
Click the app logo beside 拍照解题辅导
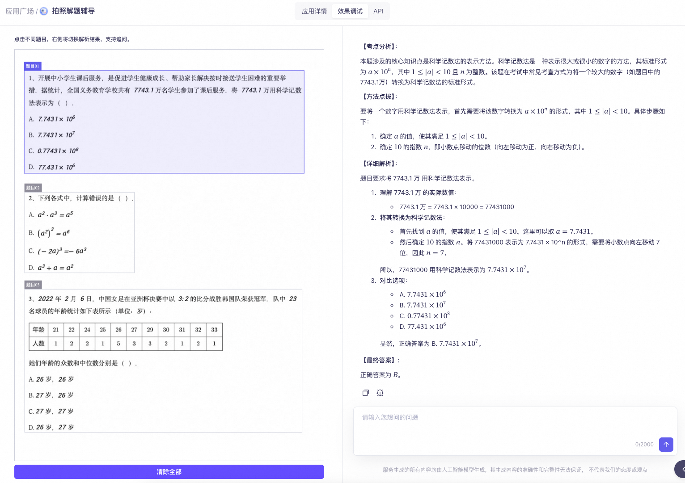(44, 11)
